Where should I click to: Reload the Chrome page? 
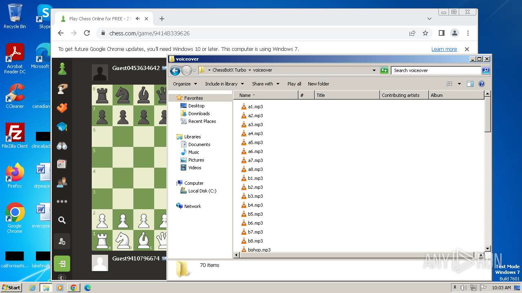coord(87,33)
